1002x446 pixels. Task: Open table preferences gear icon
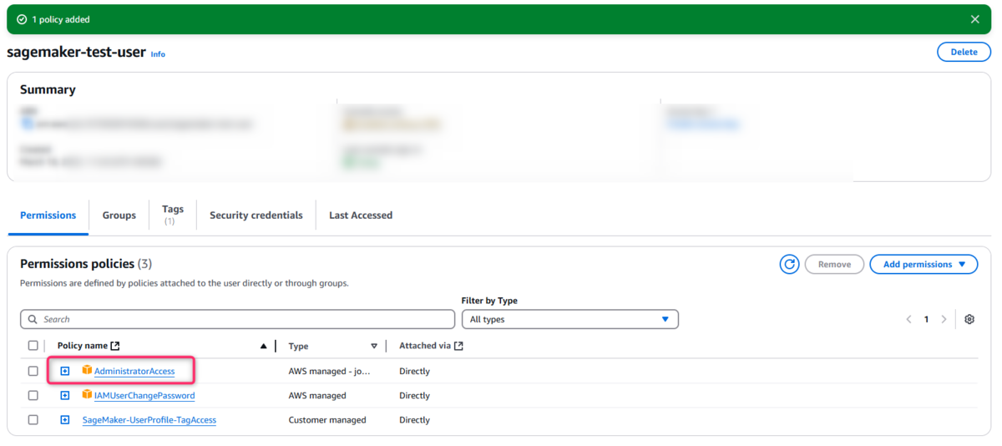[x=969, y=319]
